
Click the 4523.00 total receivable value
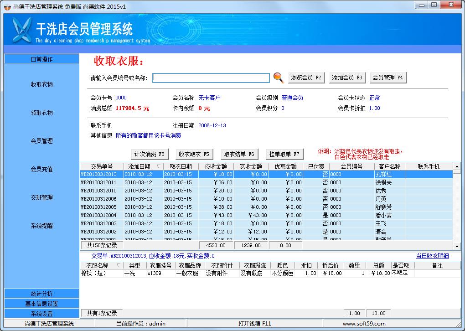(216, 245)
